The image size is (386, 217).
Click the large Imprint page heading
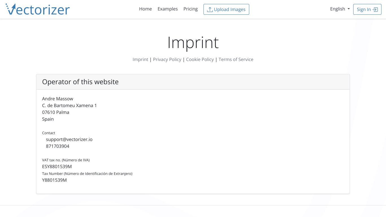tap(193, 43)
